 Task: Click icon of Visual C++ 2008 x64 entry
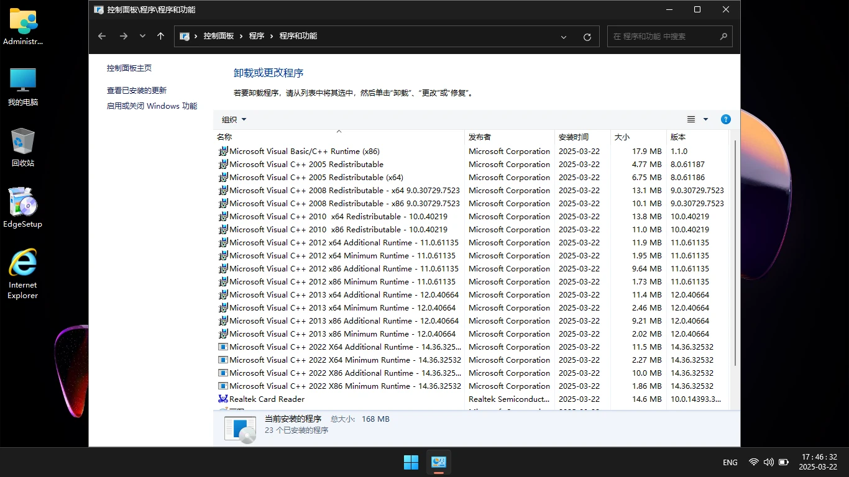(x=223, y=190)
